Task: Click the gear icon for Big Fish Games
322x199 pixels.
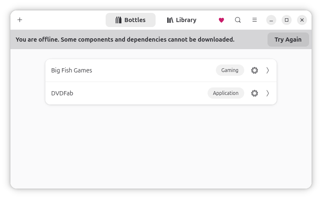Action: (x=255, y=70)
